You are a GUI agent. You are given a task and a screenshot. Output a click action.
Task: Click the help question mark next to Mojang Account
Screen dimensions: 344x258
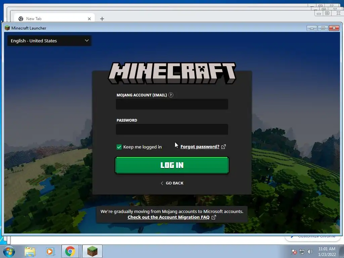point(171,95)
